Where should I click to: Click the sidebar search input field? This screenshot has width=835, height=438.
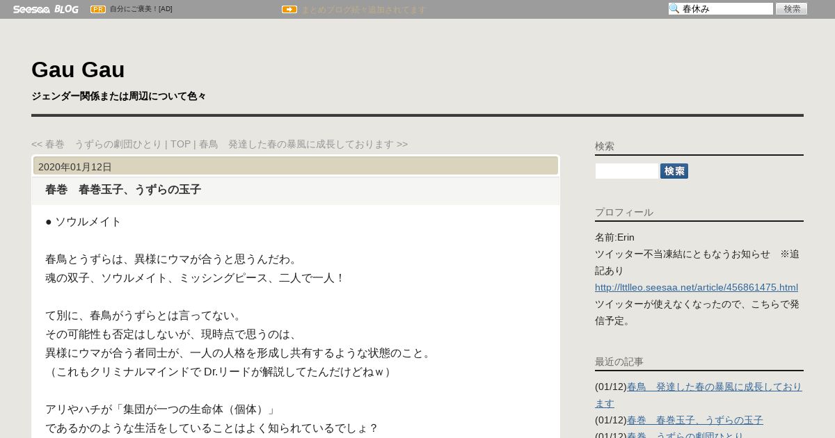pos(626,171)
